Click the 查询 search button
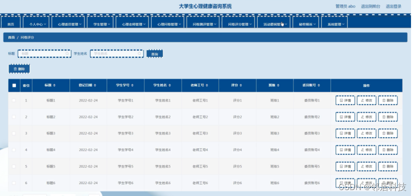414x196 pixels. (x=154, y=54)
